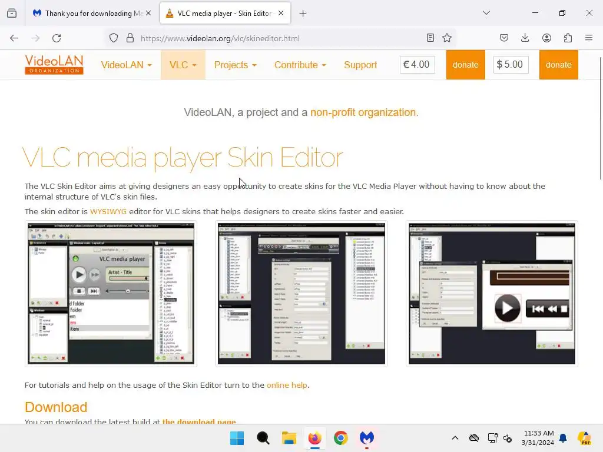
Task: Open the Pocket save icon
Action: click(x=504, y=38)
